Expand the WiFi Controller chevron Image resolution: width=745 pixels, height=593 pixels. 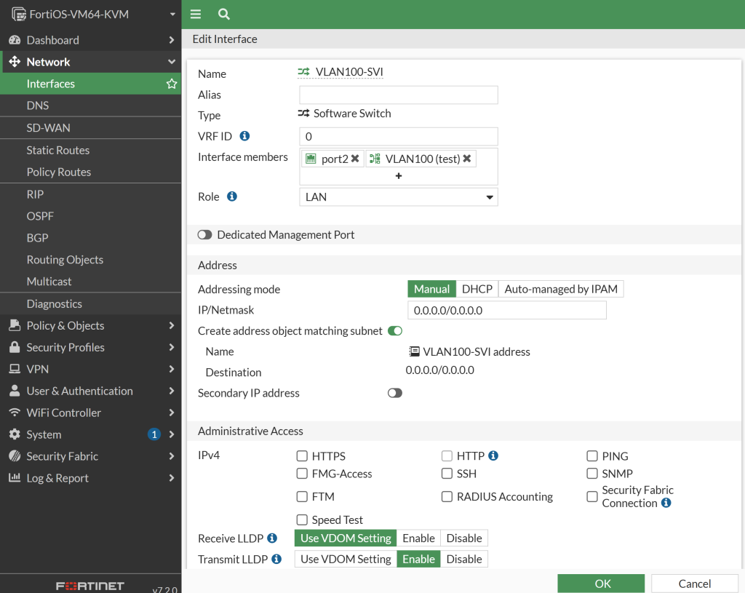(172, 413)
